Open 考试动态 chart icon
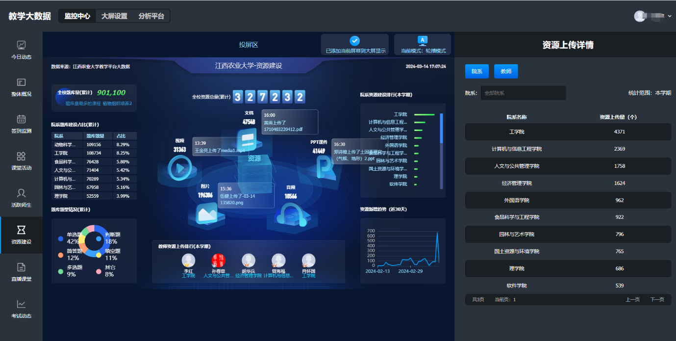676x341 pixels. point(21,304)
